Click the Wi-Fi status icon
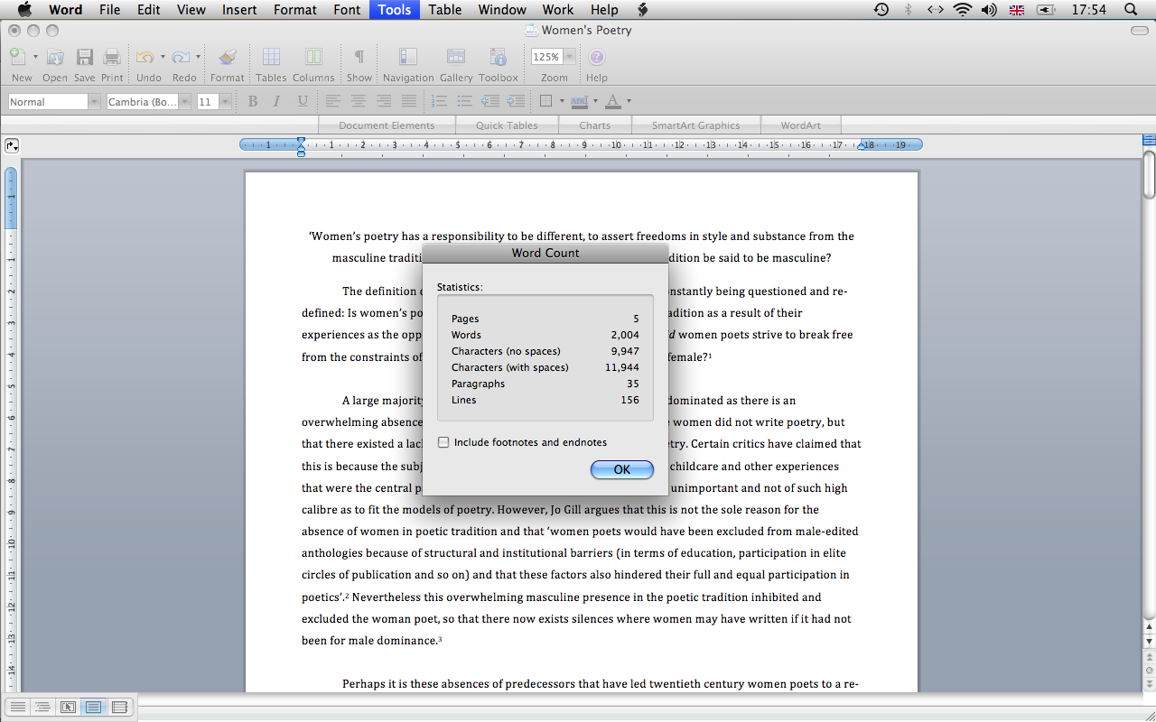The image size is (1156, 722). coord(962,10)
